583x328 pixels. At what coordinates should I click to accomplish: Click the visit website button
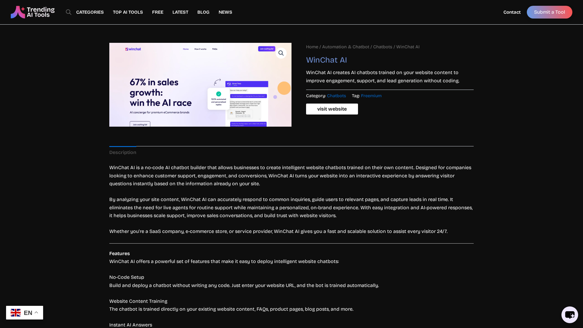[x=332, y=109]
